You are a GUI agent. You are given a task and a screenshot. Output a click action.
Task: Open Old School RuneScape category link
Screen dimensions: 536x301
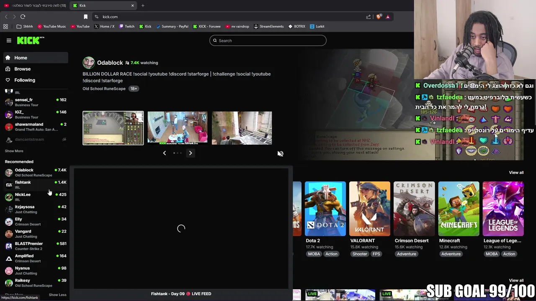click(104, 89)
